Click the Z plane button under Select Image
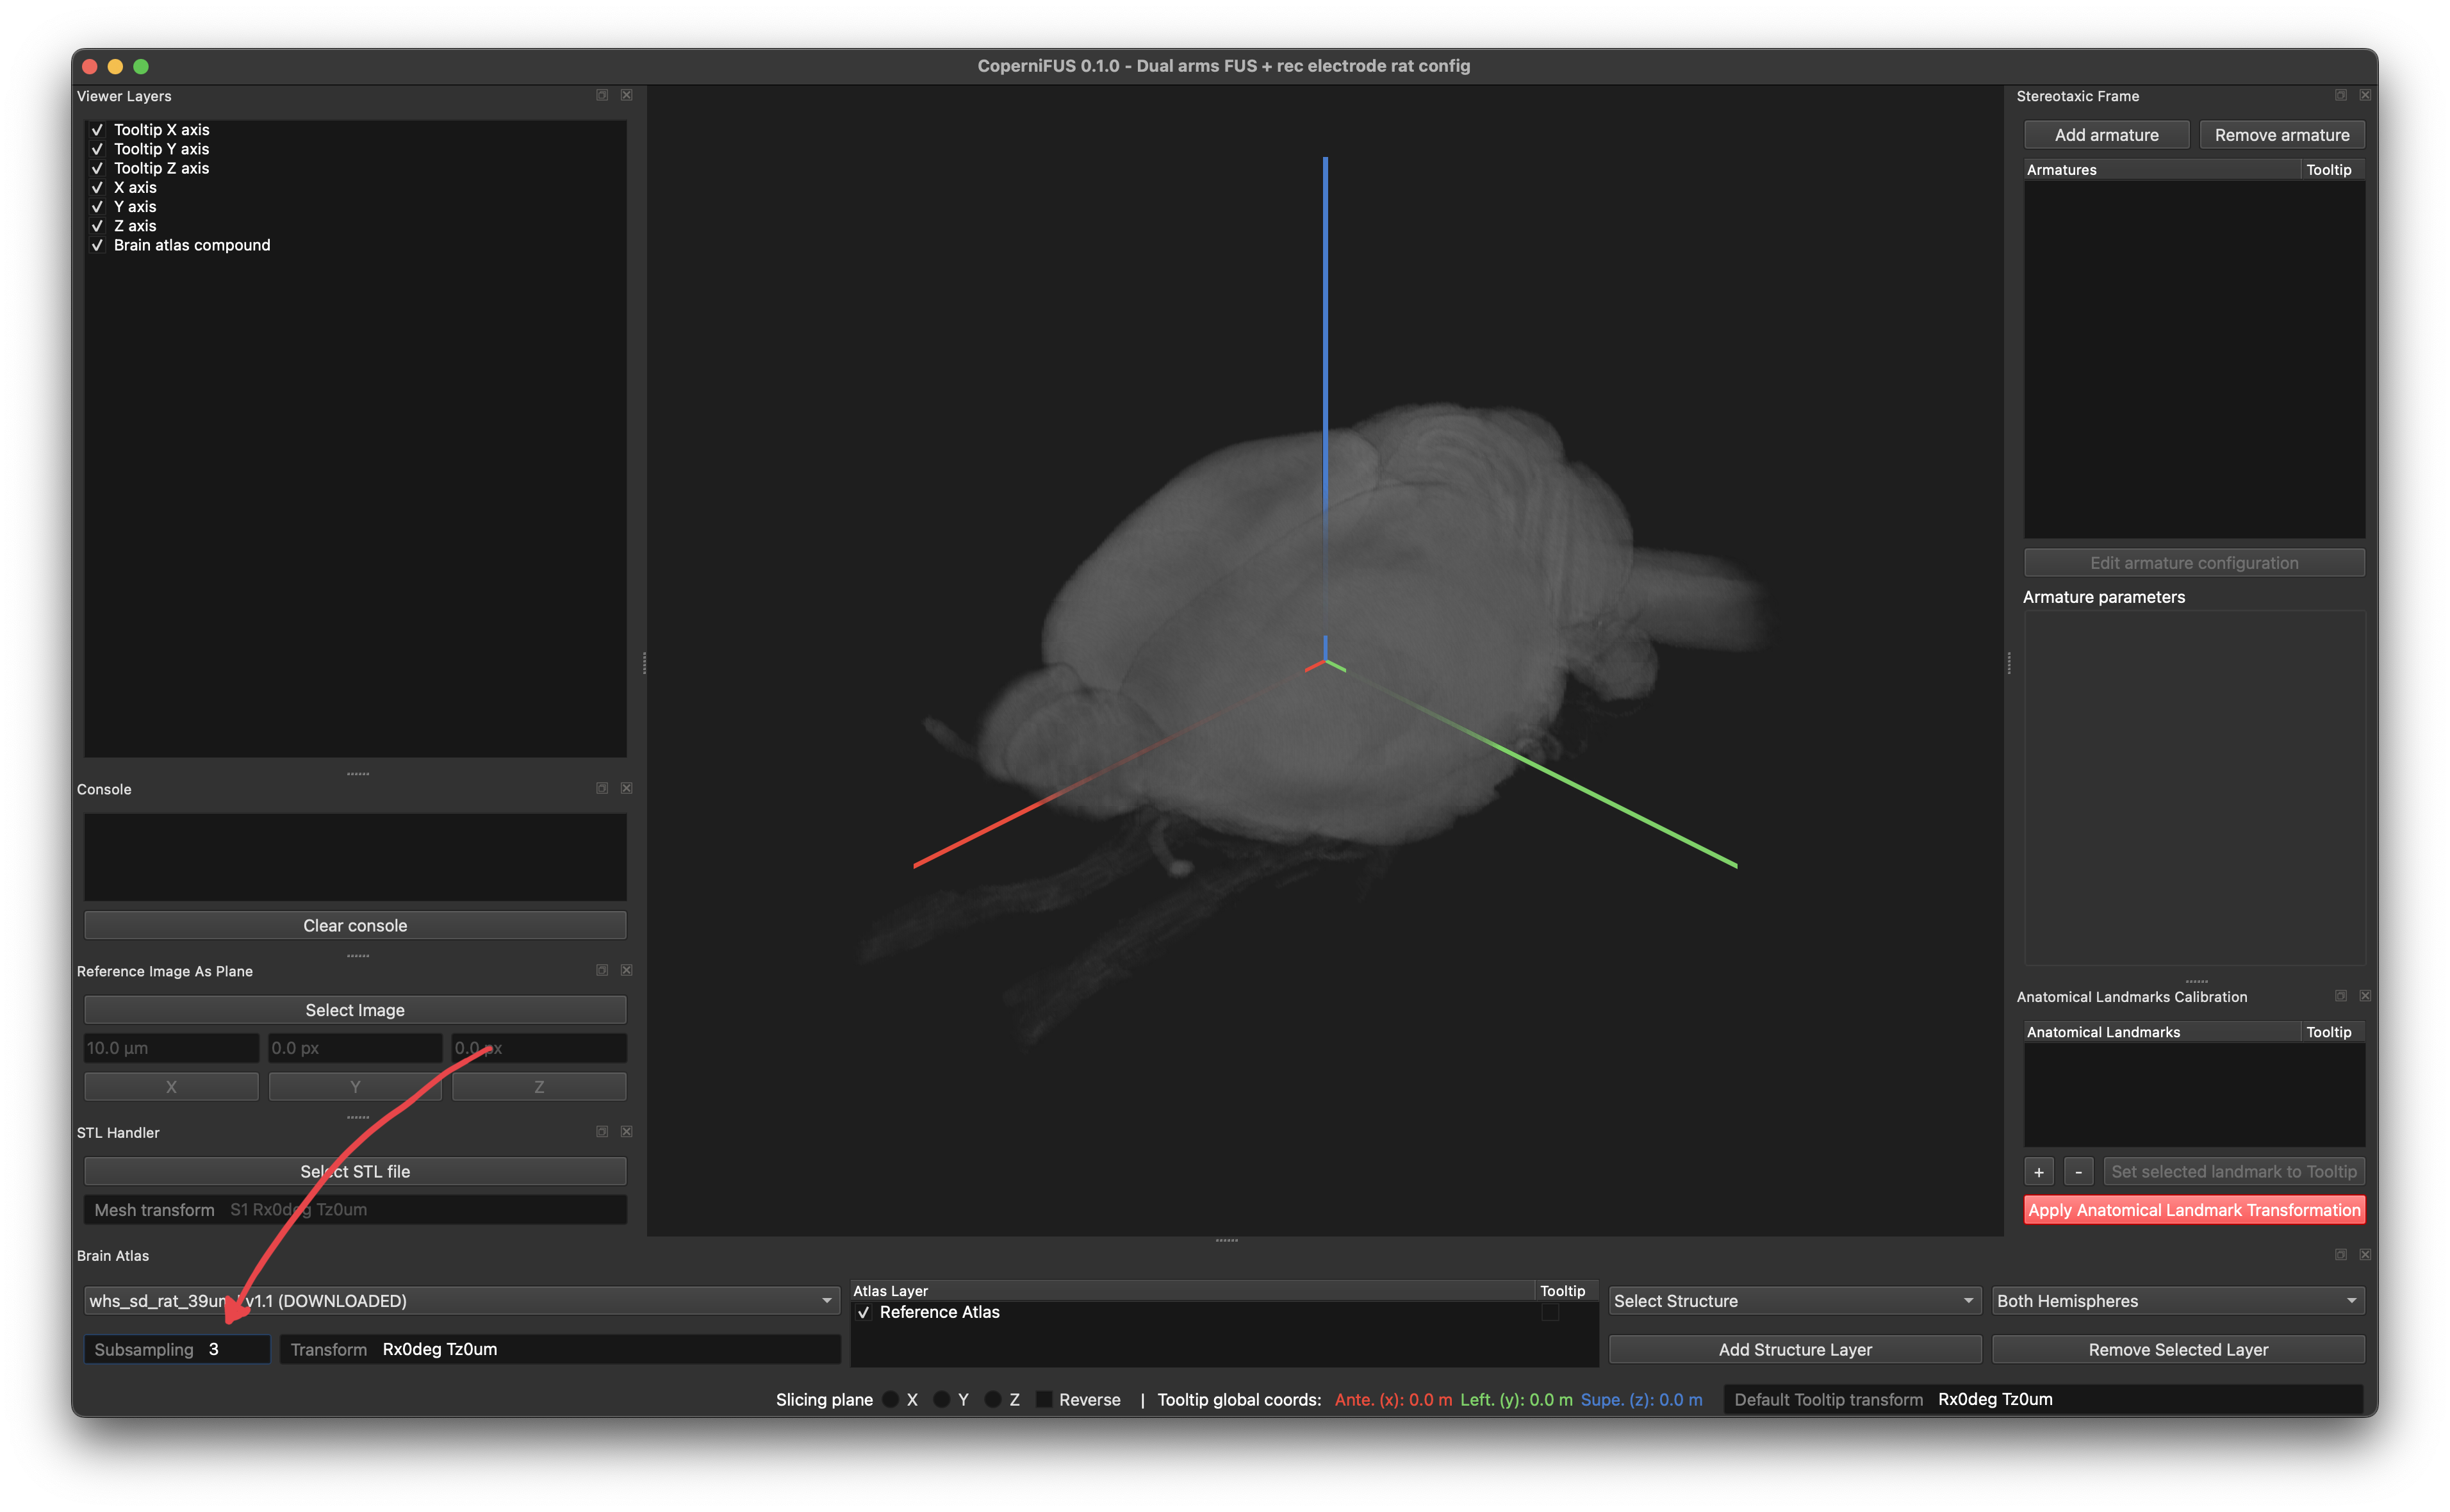The width and height of the screenshot is (2450, 1512). (539, 1087)
